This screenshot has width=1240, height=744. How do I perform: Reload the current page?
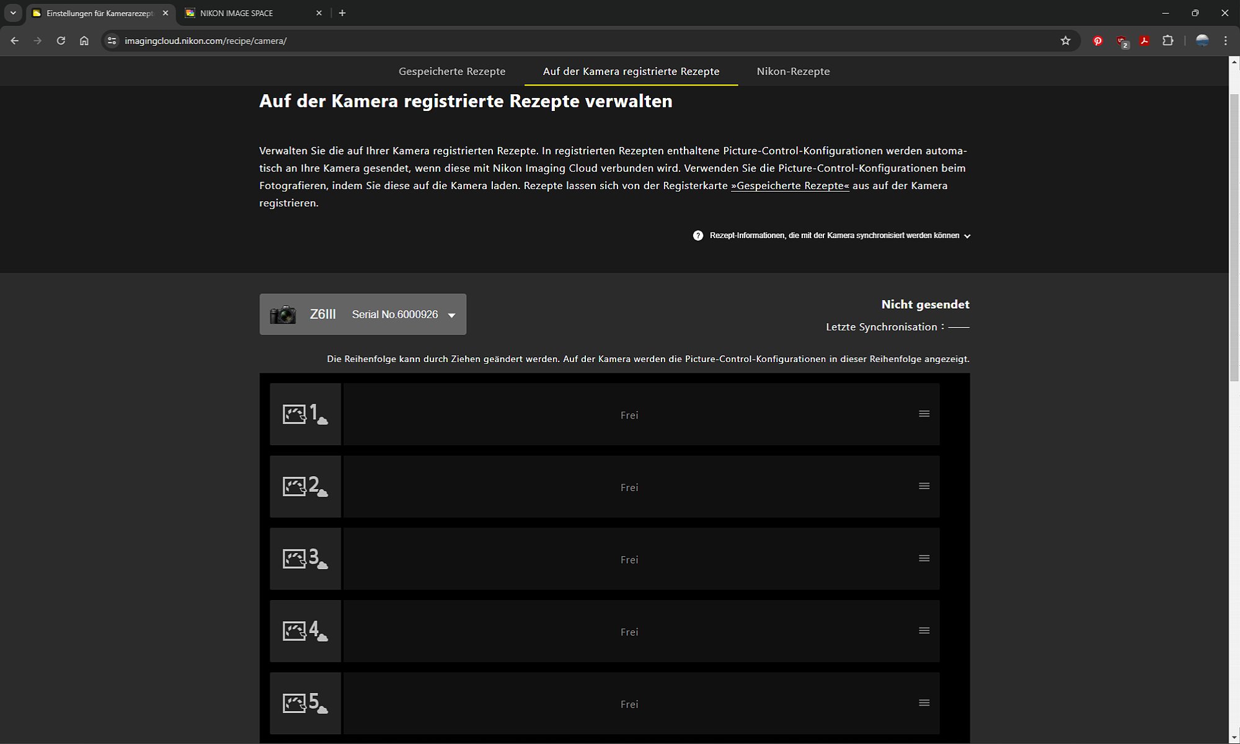pyautogui.click(x=61, y=41)
